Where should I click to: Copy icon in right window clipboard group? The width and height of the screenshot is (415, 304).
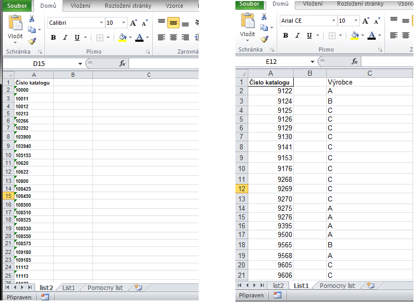[264, 27]
